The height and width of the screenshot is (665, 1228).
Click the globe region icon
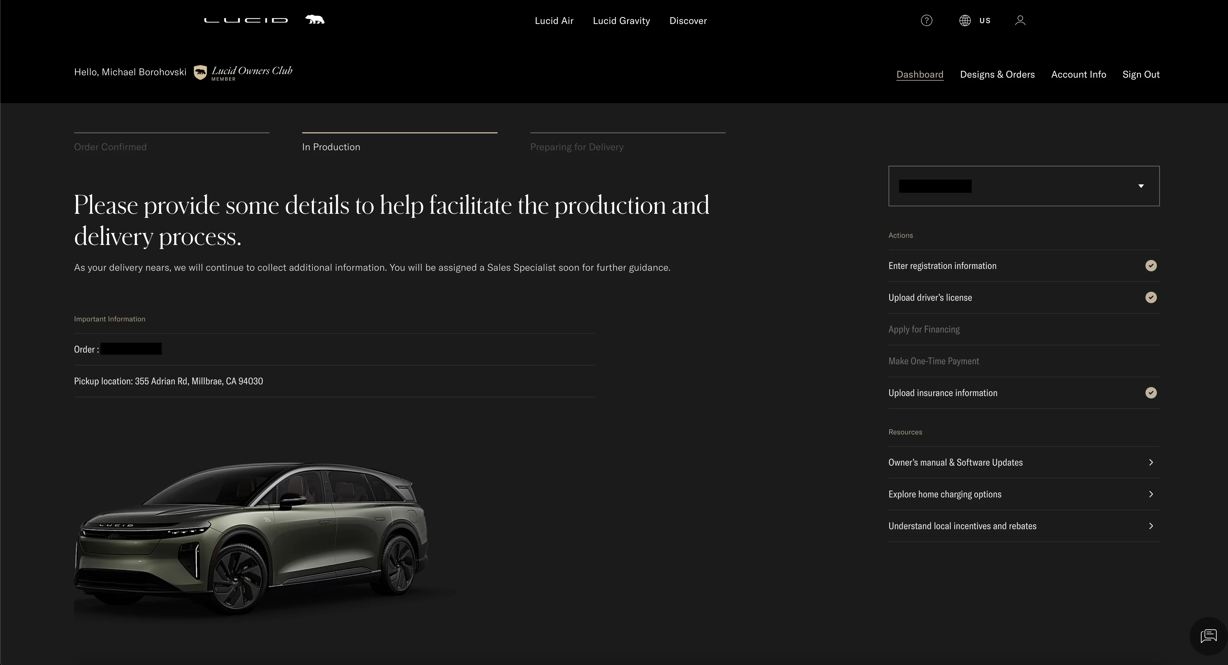[965, 20]
